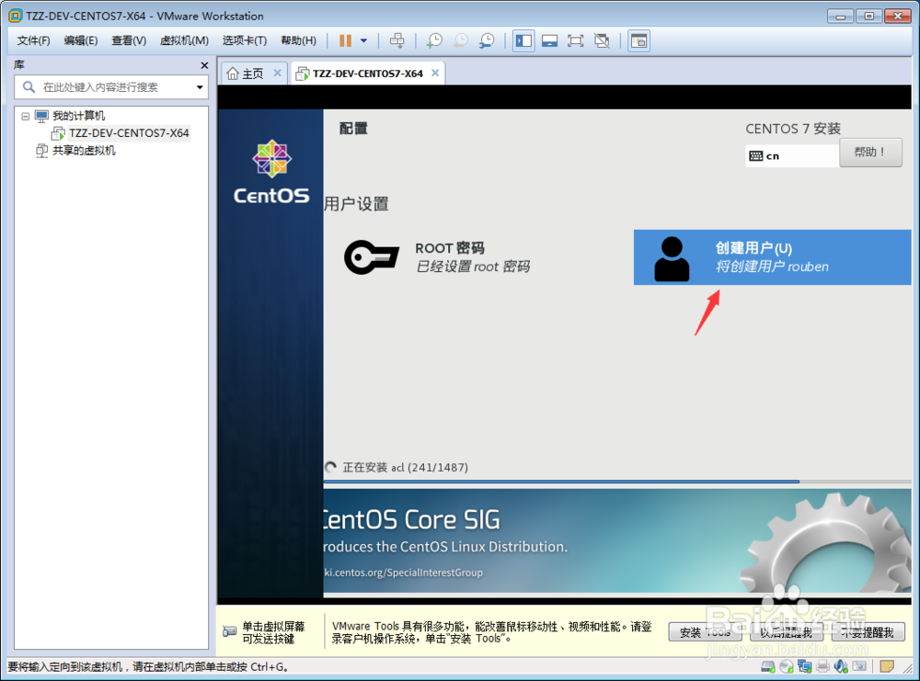Click the user silhouette icon for 创建用户
The image size is (920, 681).
pyautogui.click(x=672, y=258)
